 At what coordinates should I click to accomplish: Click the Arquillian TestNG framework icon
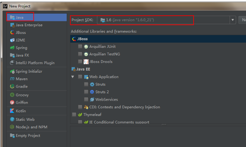click(86, 54)
